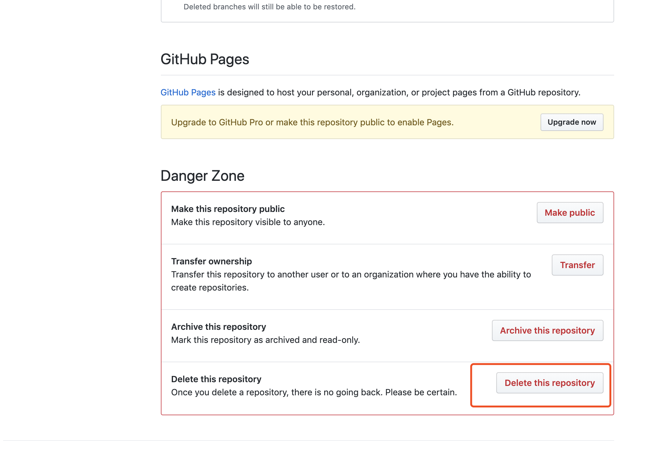Click the GitHub Pages section heading
Screen dimensions: 664x462
point(204,59)
